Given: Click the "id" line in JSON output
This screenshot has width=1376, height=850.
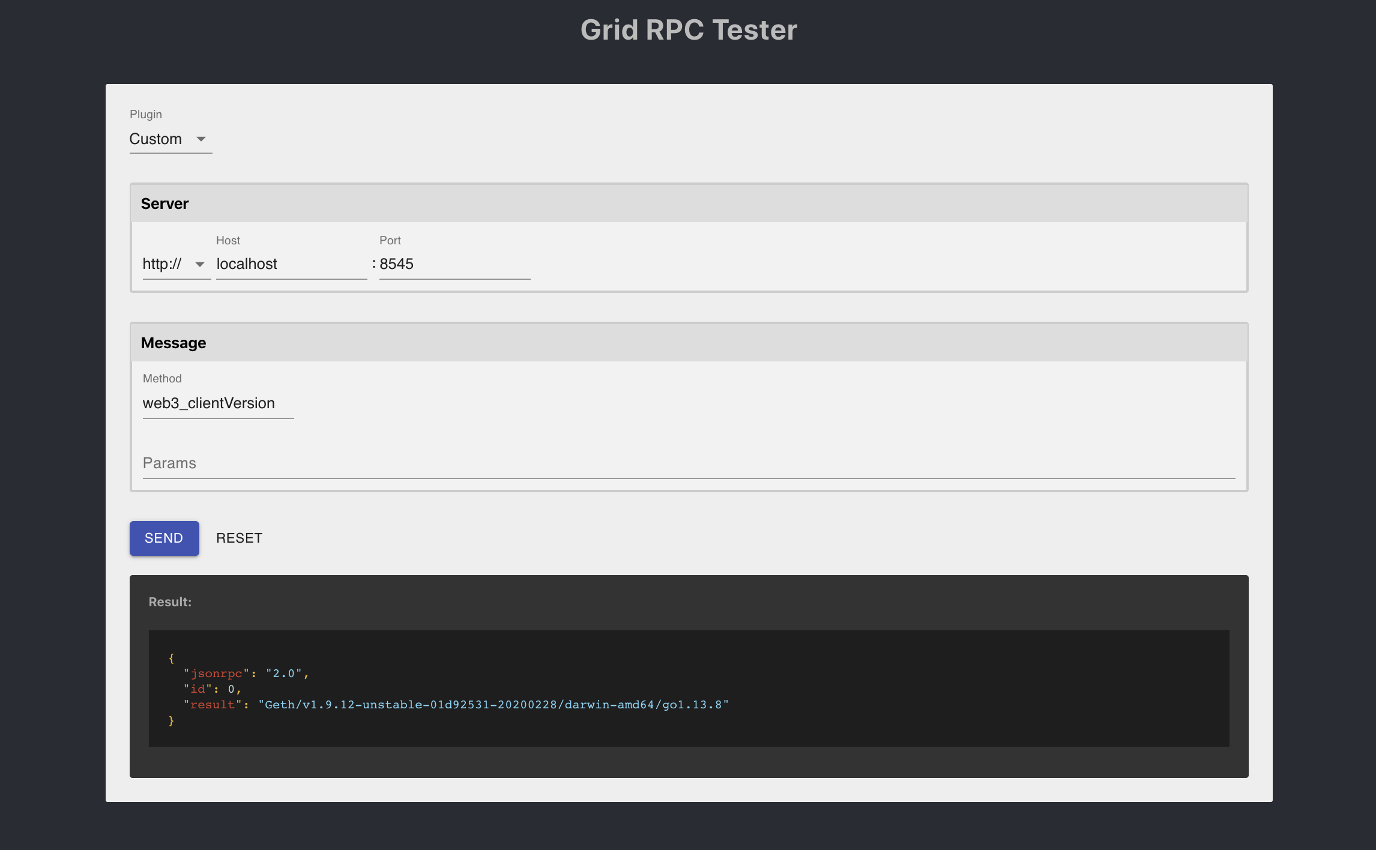Looking at the screenshot, I should (x=211, y=689).
